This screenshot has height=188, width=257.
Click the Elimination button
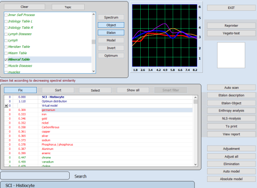click(x=231, y=164)
